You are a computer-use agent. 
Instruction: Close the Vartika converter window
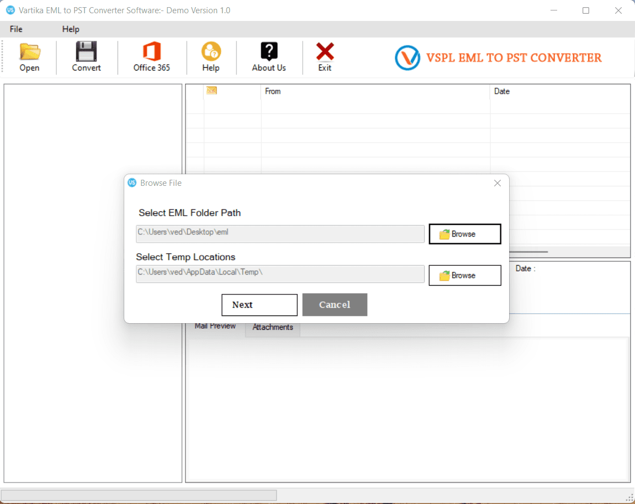coord(618,10)
